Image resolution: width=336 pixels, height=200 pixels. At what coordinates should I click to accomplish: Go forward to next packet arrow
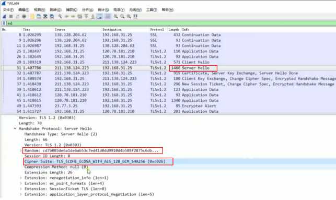coord(73,17)
